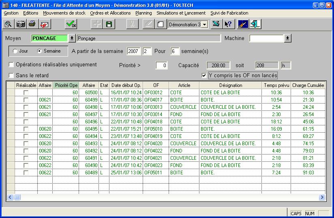This screenshot has height=218, width=334.
Task: Select the Jour radio button
Action: tap(15, 51)
